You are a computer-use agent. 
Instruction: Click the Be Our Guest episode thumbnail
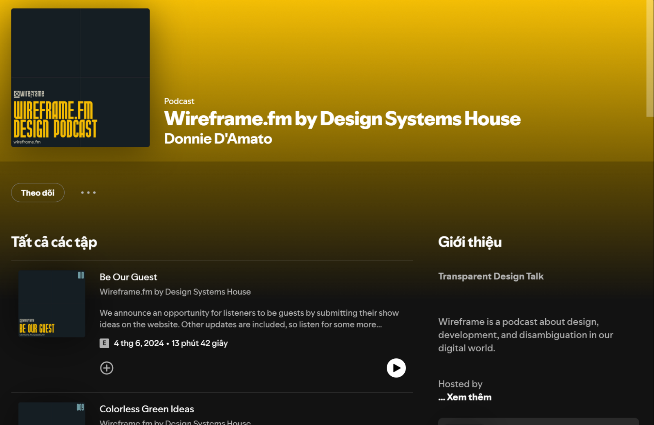point(52,304)
